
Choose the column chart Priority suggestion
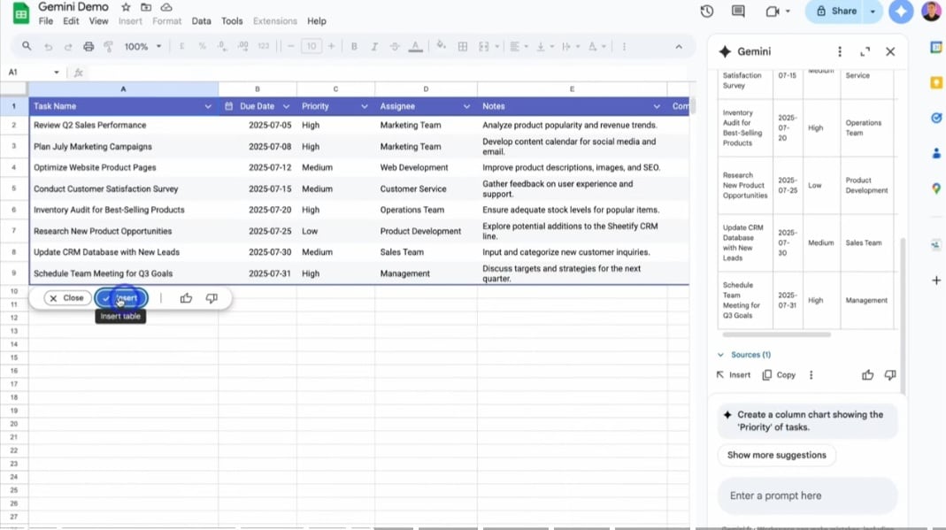807,421
